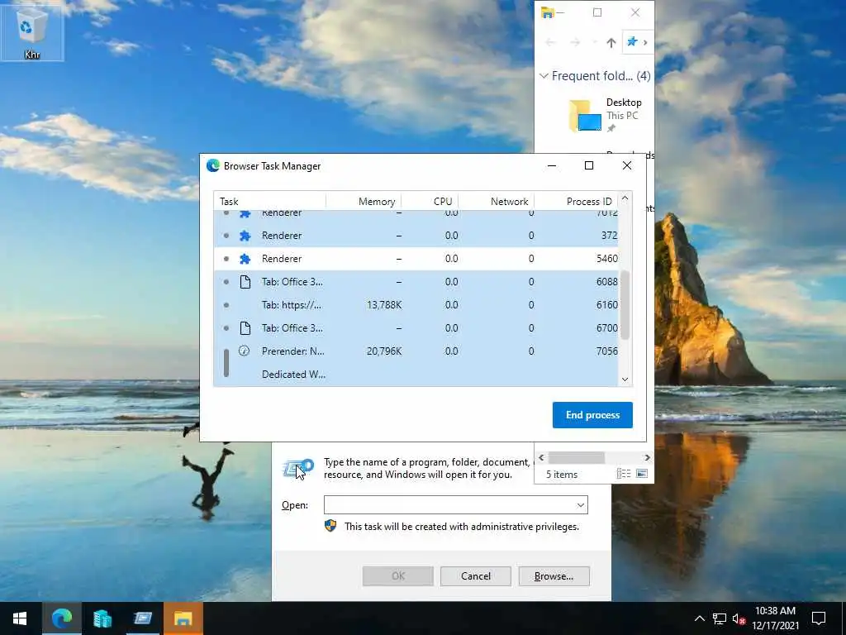Maximize the Browser Task Manager window
Image resolution: width=846 pixels, height=635 pixels.
coord(589,165)
